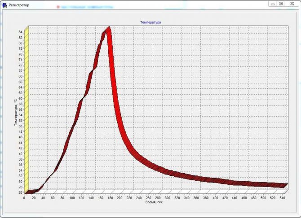Click the Регистратор app icon in title bar

[x=4, y=4]
